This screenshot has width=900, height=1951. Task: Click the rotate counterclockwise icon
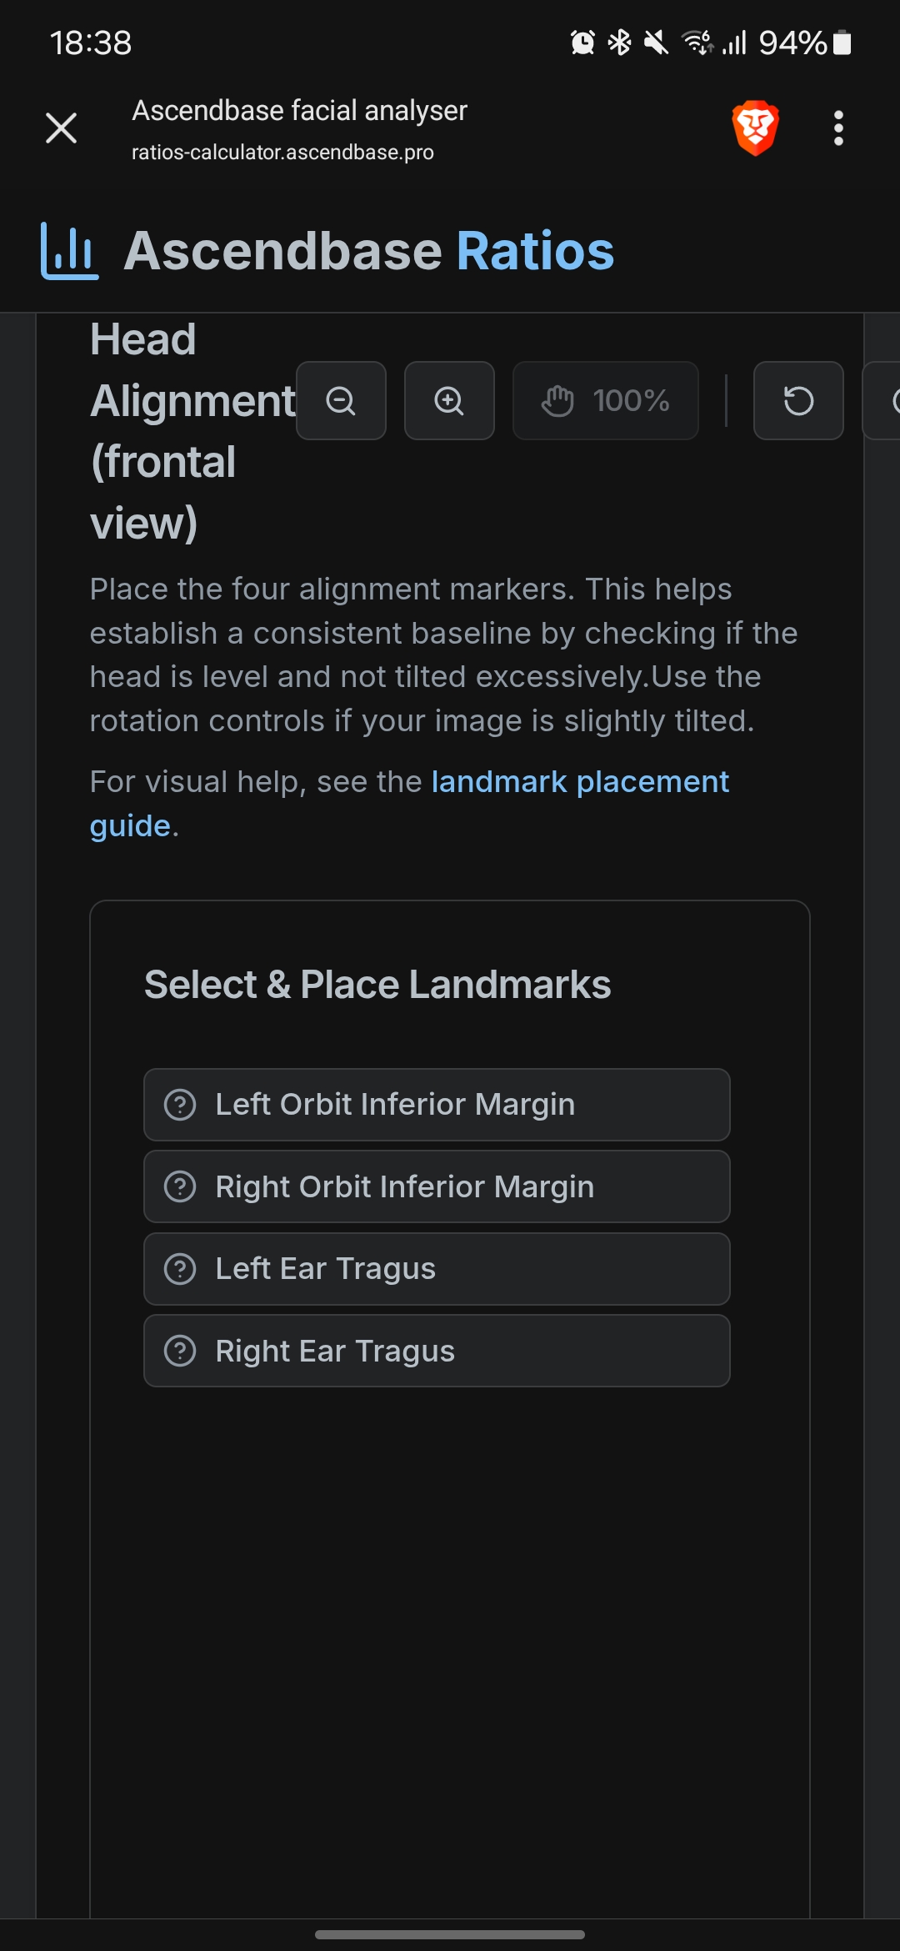click(x=798, y=401)
